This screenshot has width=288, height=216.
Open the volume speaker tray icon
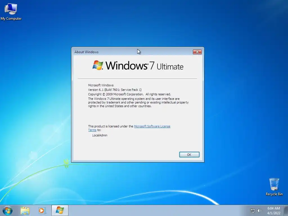(260, 211)
